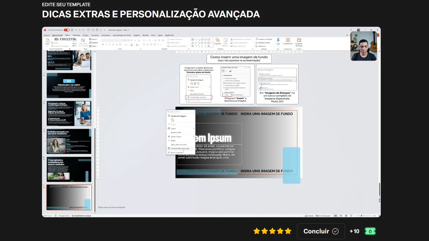This screenshot has width=429, height=241.
Task: Select the selected slide 11 thumbnail
Action: pos(69,197)
